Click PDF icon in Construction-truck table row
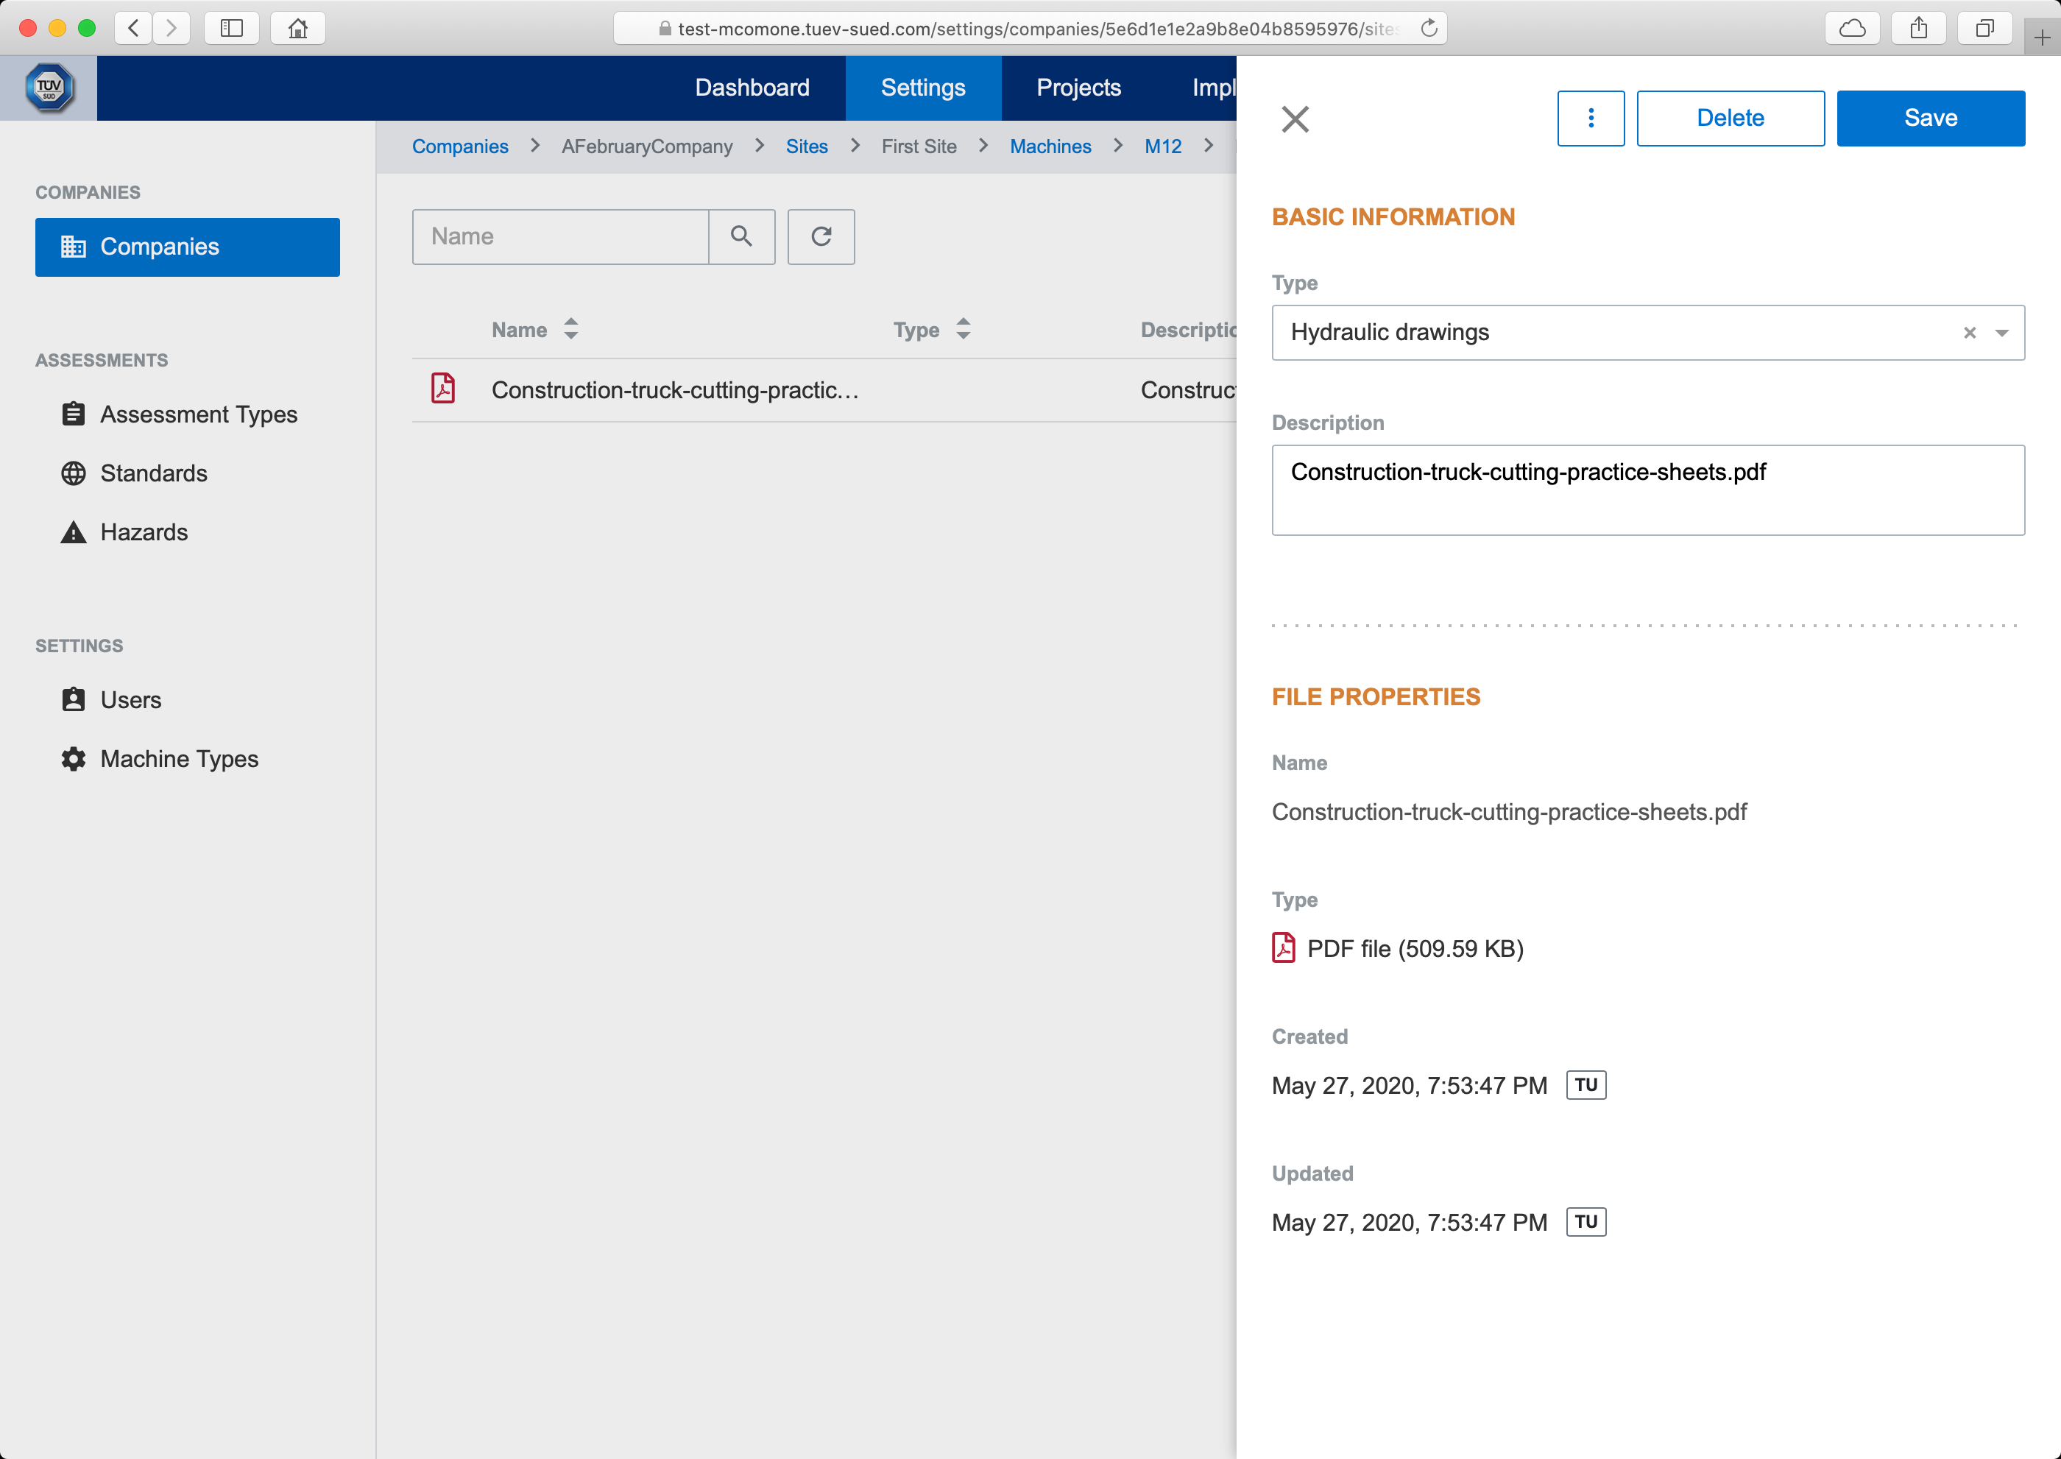2061x1459 pixels. [443, 389]
